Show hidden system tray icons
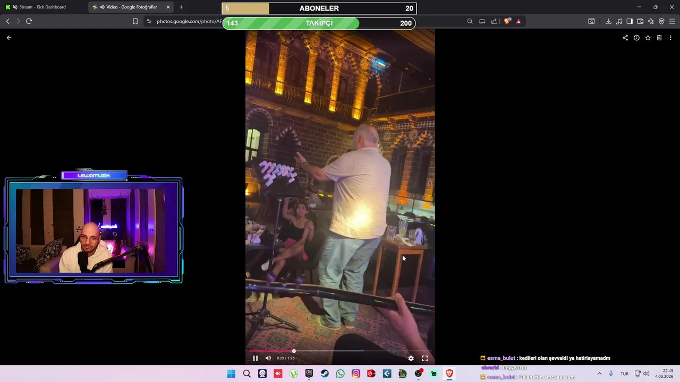The height and width of the screenshot is (382, 680). 599,374
